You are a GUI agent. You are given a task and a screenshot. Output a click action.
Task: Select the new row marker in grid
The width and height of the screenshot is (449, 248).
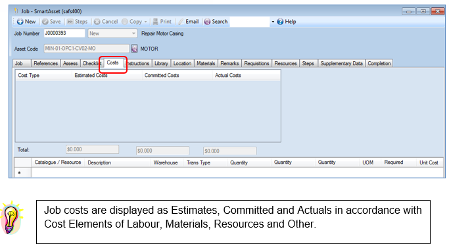20,172
